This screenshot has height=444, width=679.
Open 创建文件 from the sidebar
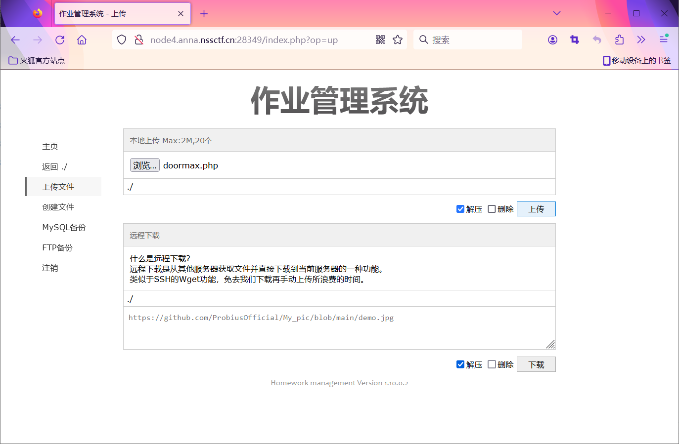[58, 207]
